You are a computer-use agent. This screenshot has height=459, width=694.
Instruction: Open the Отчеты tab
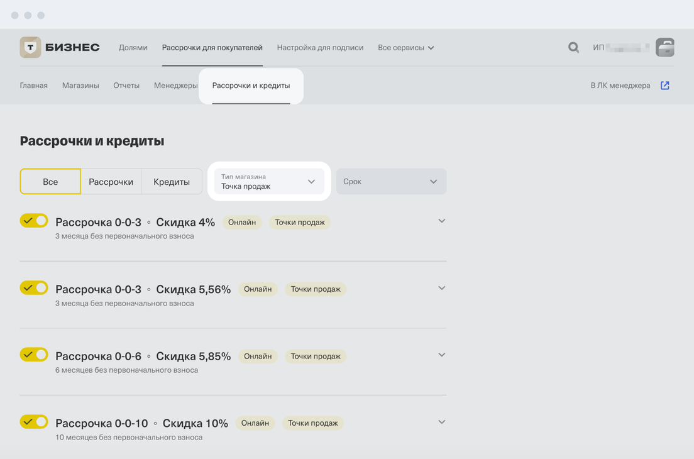point(126,86)
